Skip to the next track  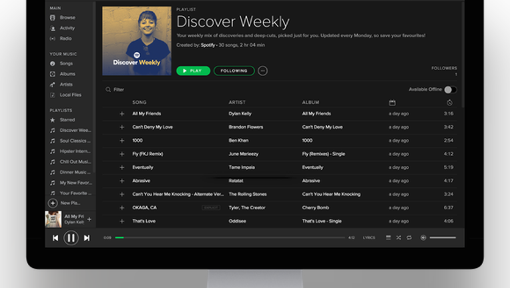87,238
